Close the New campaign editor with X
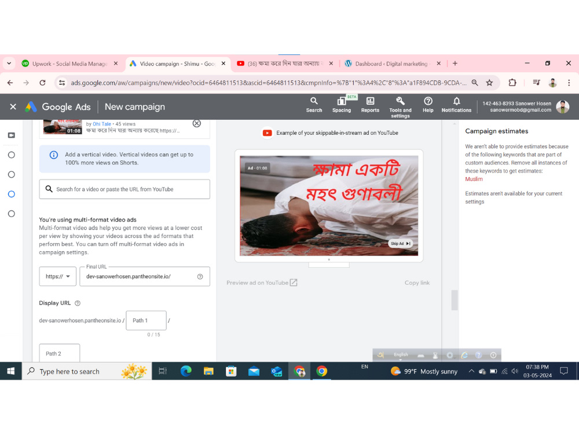 point(13,106)
